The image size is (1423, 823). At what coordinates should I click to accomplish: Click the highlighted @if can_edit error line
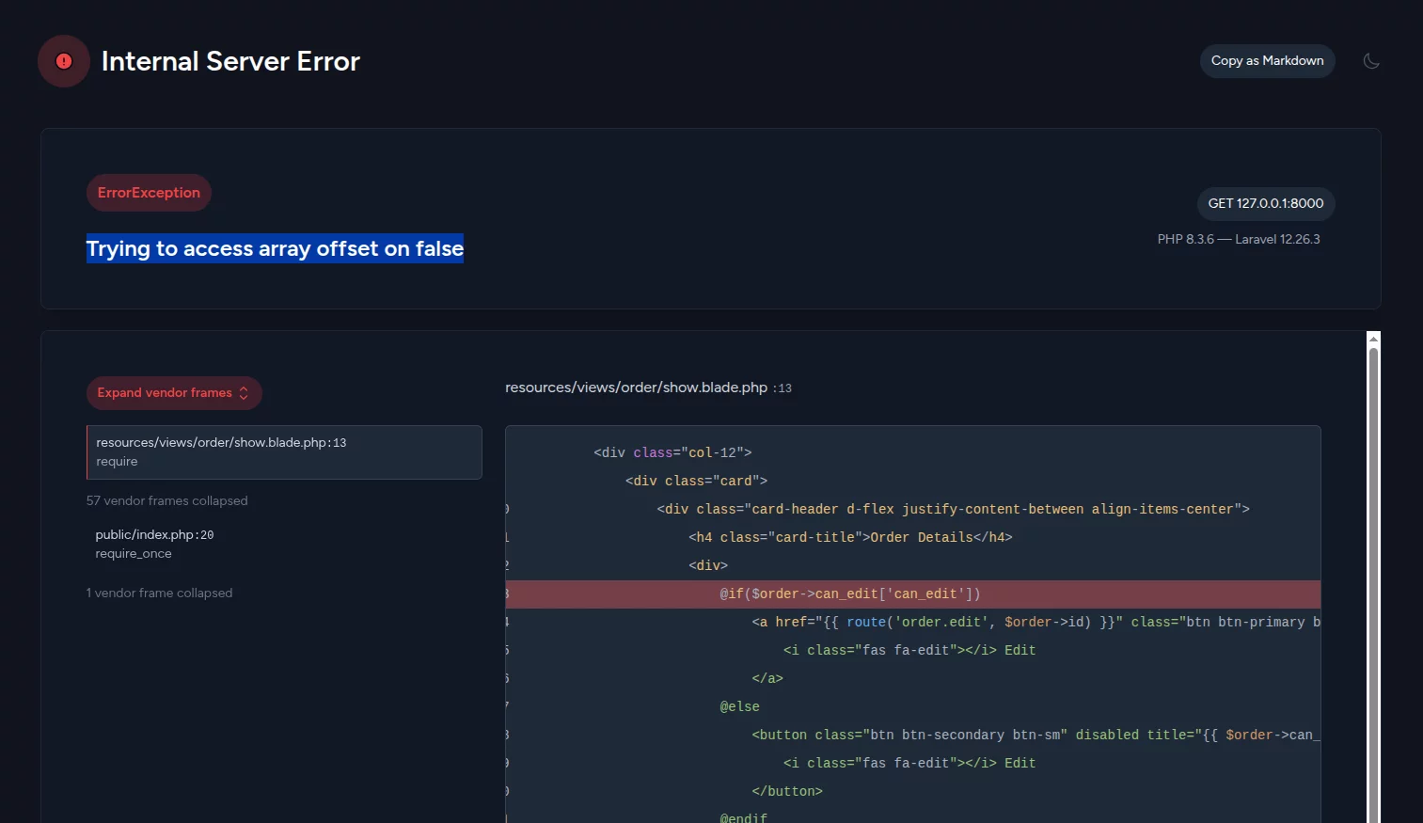849,594
